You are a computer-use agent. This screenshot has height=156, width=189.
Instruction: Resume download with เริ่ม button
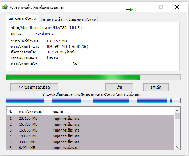pyautogui.click(x=119, y=87)
